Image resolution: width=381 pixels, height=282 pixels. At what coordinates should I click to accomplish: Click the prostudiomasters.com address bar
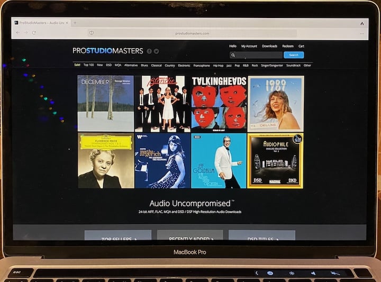tap(192, 33)
